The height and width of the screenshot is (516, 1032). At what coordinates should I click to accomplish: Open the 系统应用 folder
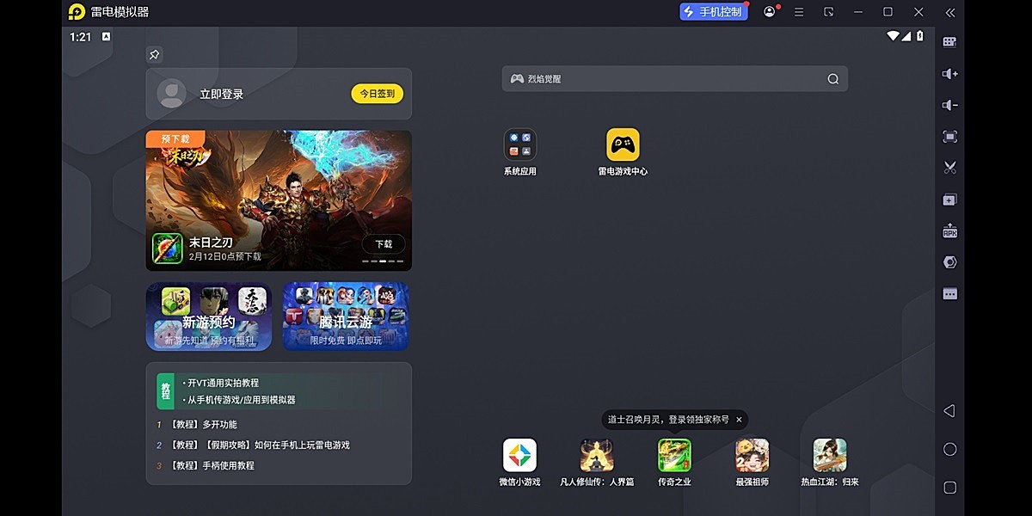click(x=519, y=145)
